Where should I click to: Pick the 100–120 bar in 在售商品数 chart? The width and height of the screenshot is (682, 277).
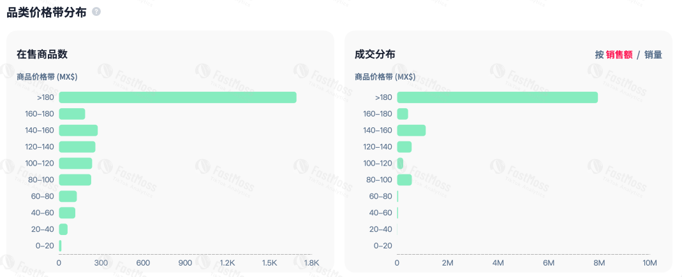click(75, 164)
